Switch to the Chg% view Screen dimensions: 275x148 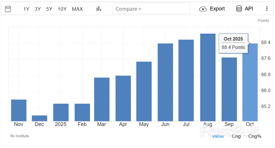click(255, 136)
